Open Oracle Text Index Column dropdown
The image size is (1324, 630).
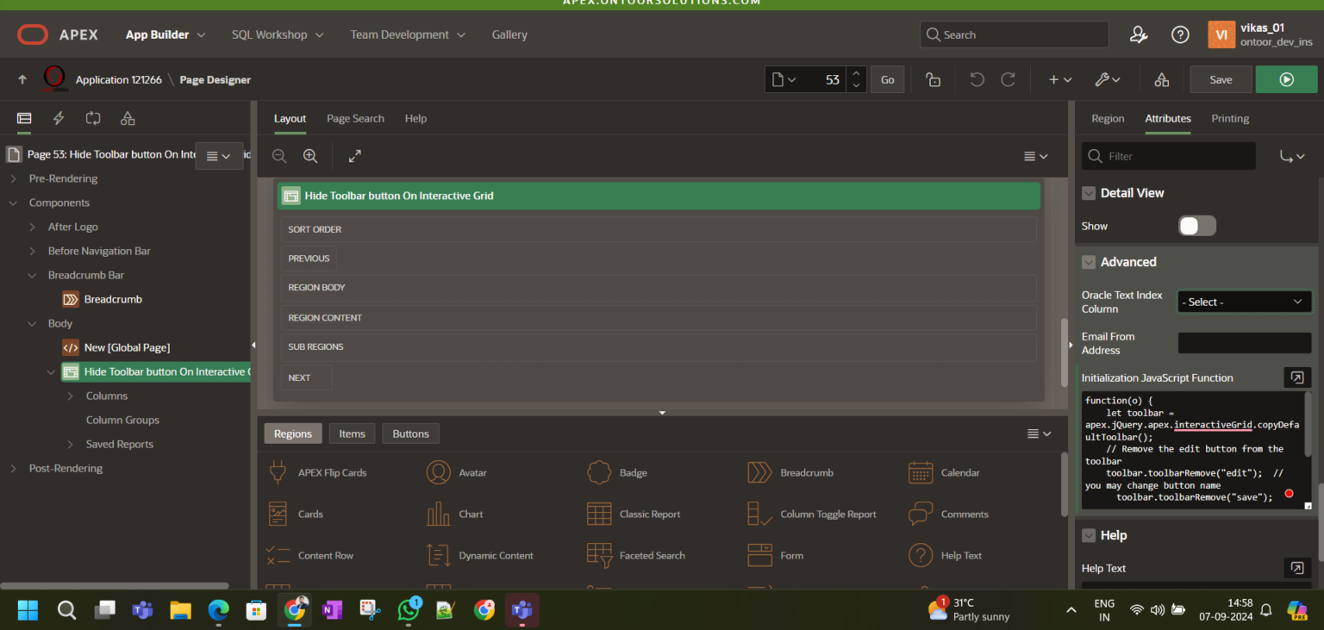point(1244,302)
